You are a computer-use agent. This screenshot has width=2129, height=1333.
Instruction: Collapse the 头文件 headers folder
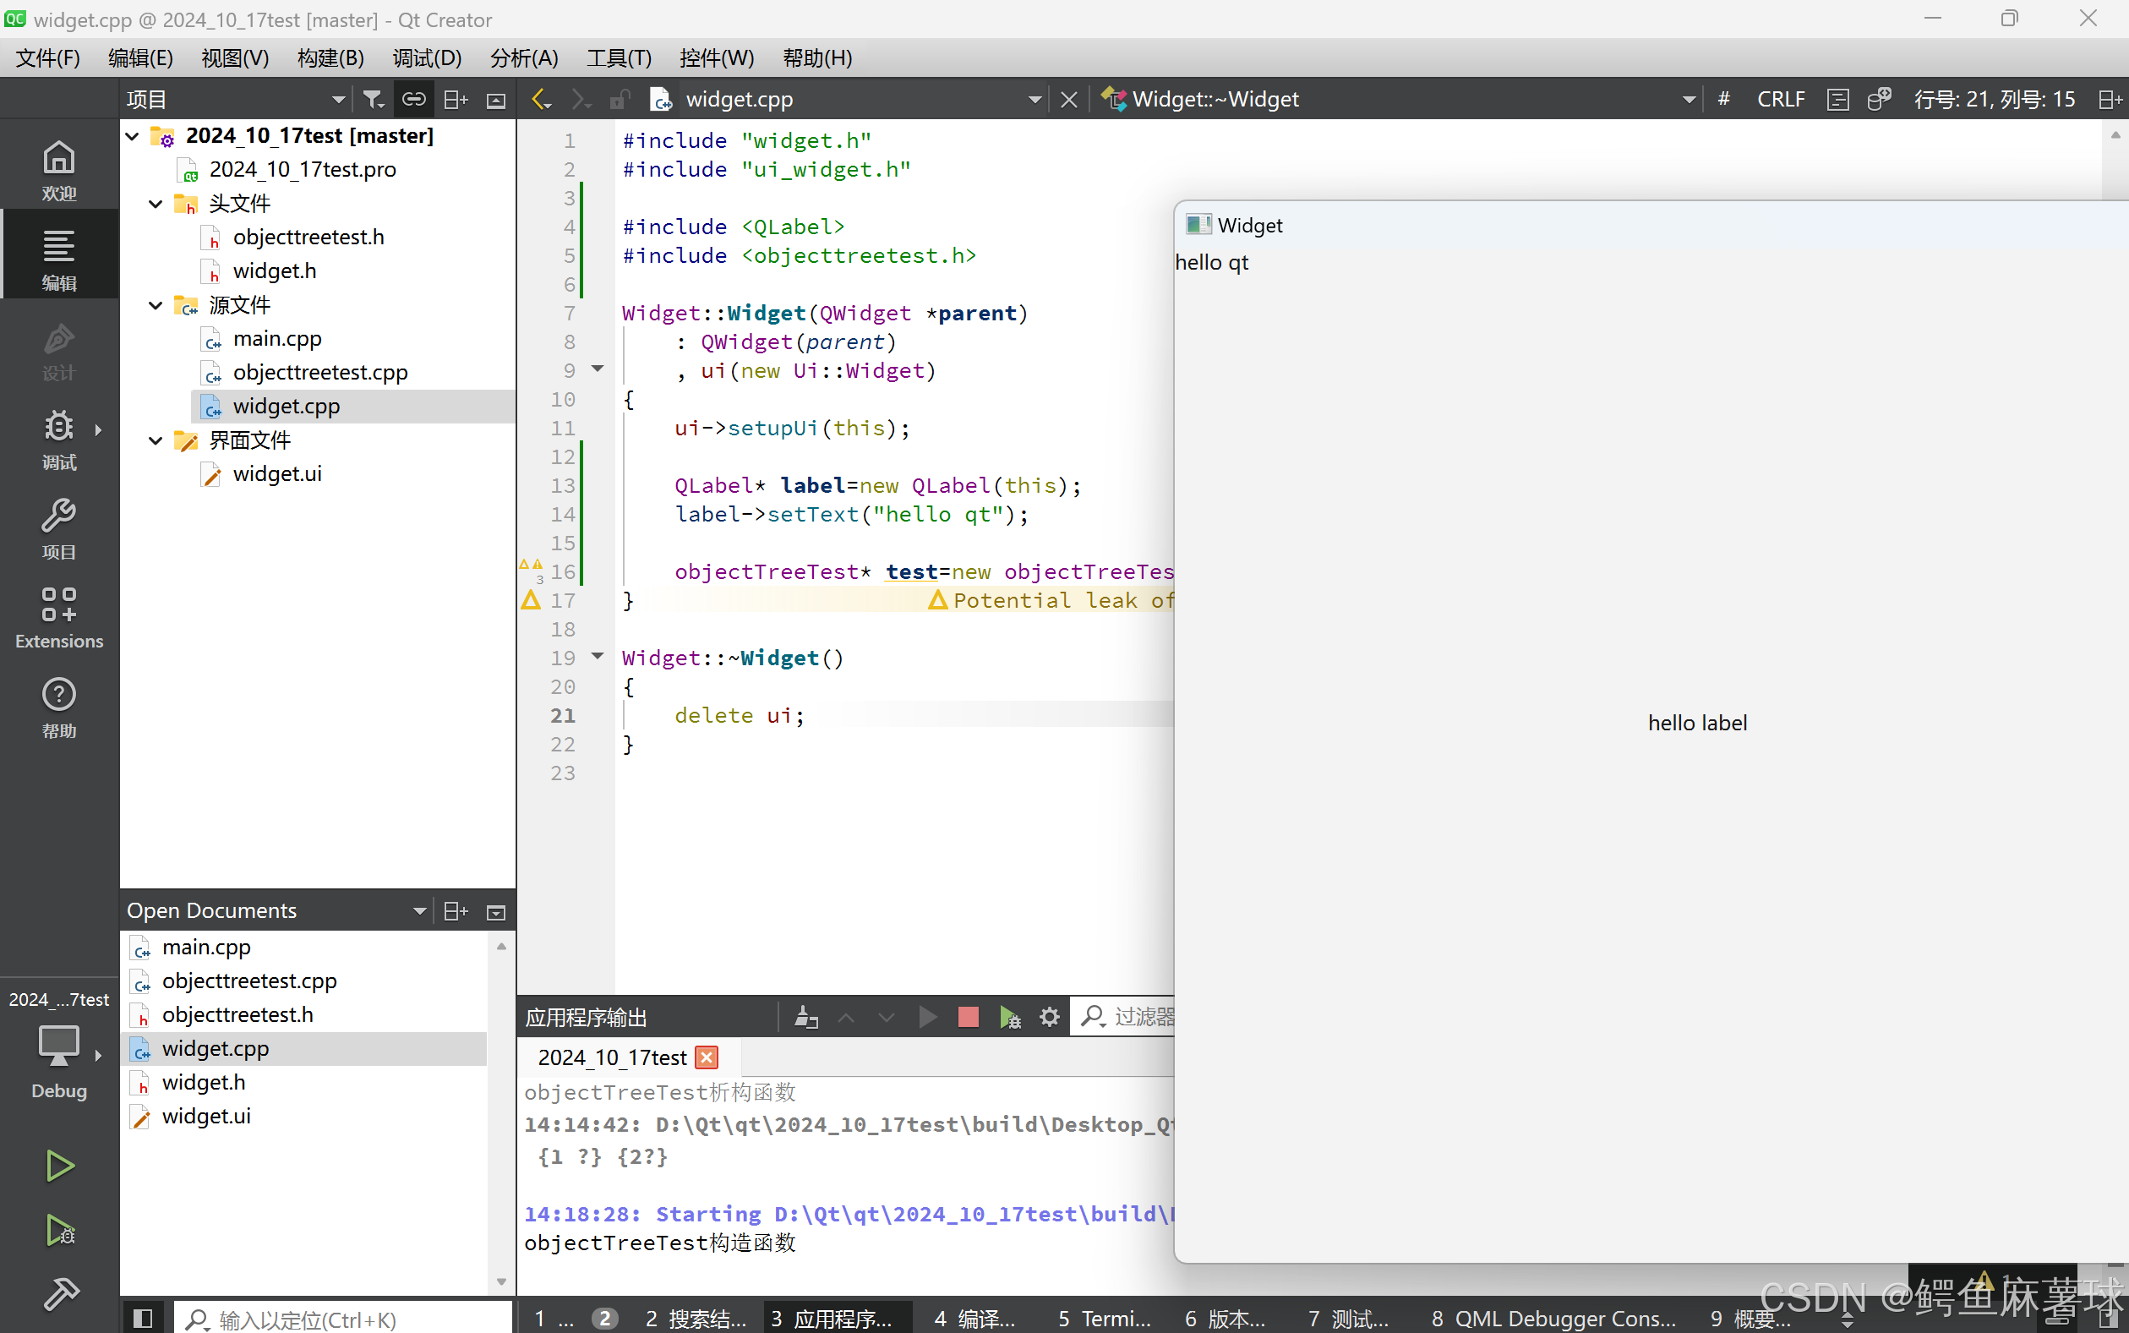coord(156,204)
